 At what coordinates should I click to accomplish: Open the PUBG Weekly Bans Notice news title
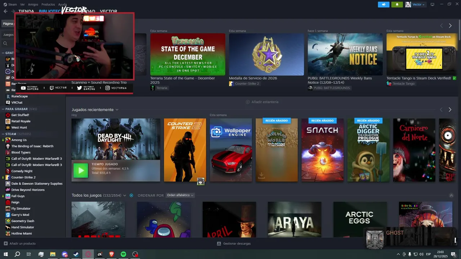pyautogui.click(x=340, y=80)
